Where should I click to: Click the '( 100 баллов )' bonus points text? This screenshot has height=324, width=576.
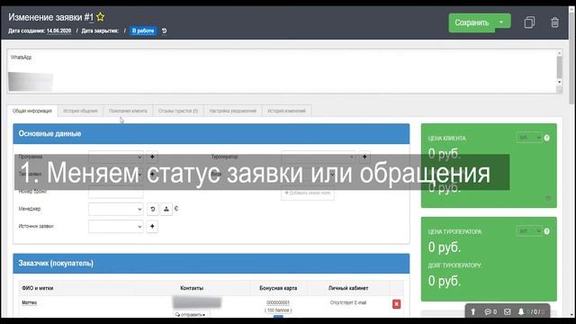coord(278,310)
